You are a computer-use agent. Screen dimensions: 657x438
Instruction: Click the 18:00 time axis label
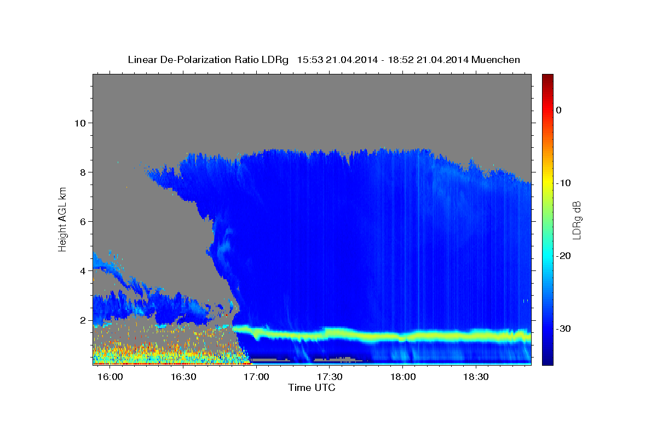click(402, 377)
